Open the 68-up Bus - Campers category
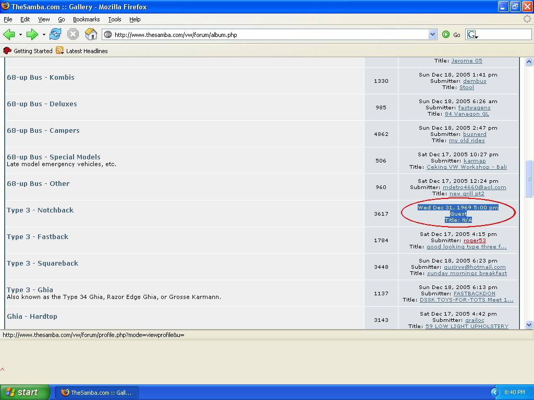This screenshot has height=400, width=534. (43, 130)
